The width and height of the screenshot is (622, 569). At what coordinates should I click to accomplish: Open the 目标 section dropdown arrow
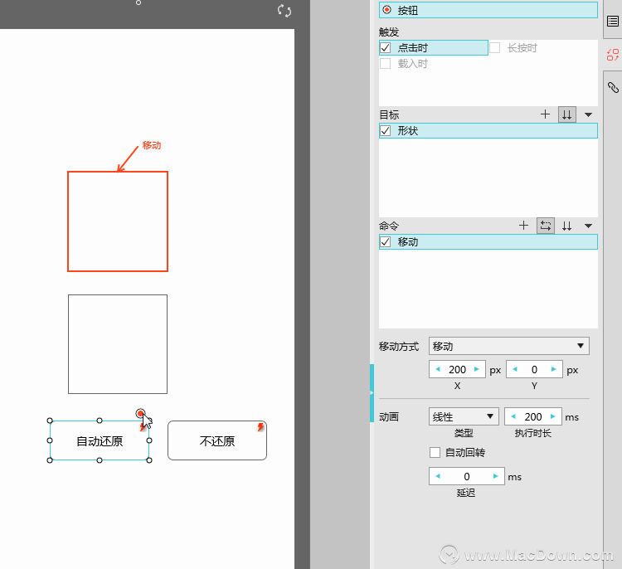click(588, 115)
